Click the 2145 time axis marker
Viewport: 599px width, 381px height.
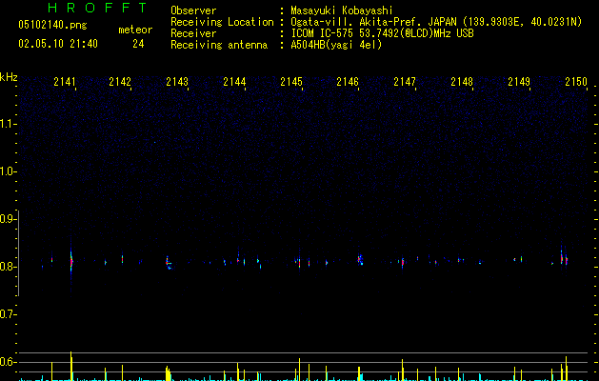[291, 82]
